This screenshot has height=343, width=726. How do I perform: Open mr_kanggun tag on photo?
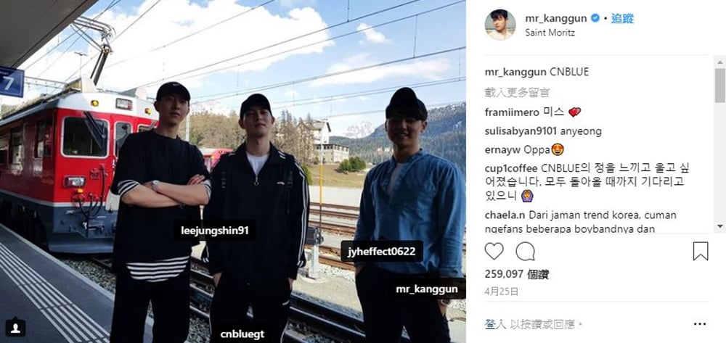pos(426,289)
